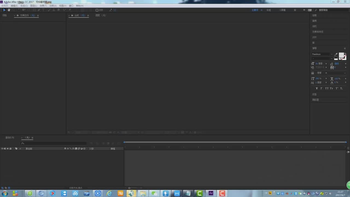The height and width of the screenshot is (197, 350).
Task: Open the Character panel menu icon
Action: coord(345,48)
